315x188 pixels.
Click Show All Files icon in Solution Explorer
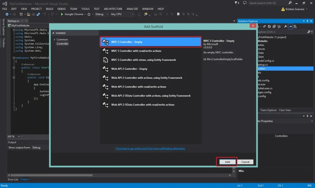pos(279,26)
